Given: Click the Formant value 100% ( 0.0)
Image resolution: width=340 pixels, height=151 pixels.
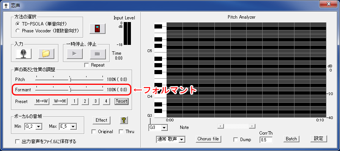Looking at the screenshot, I should [x=117, y=89].
